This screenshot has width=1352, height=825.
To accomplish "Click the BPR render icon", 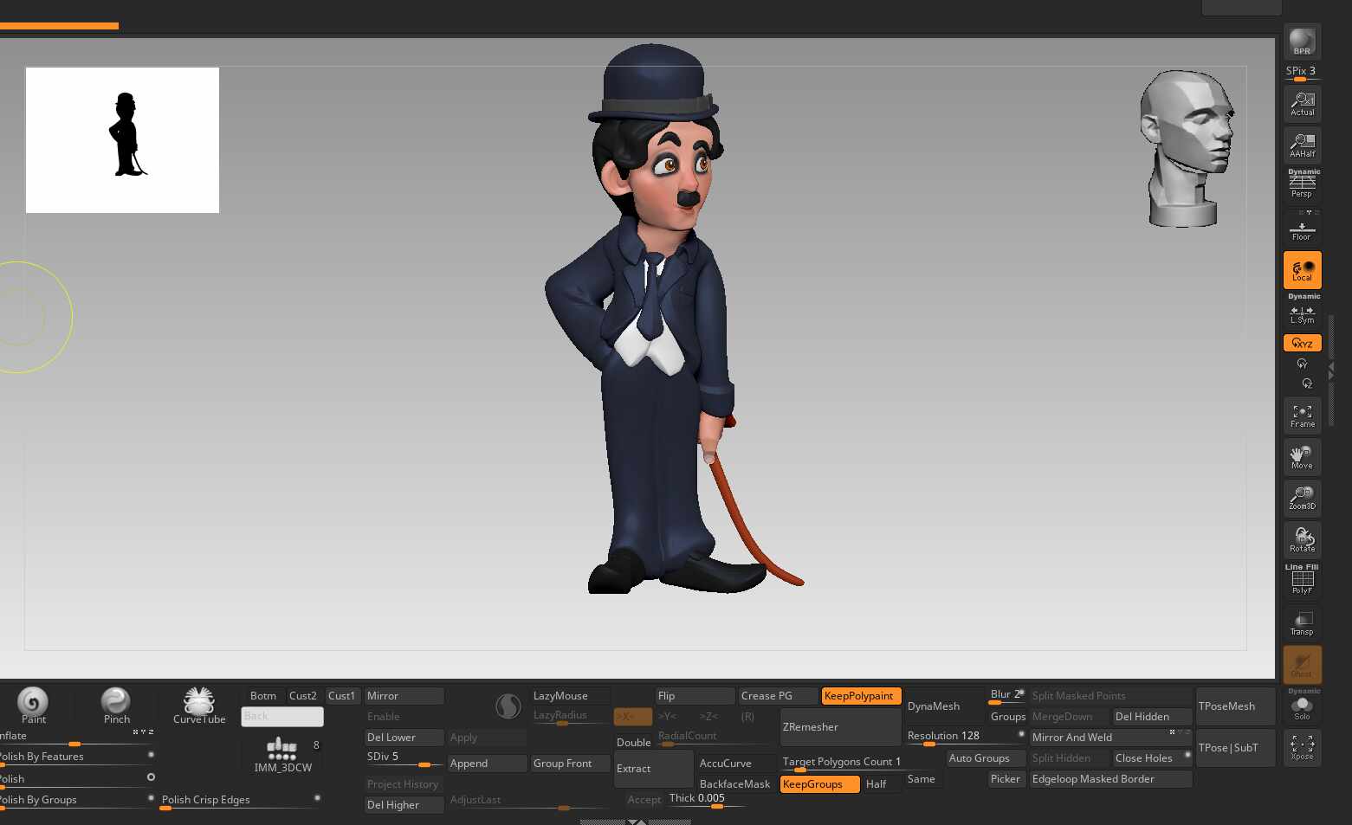I will [x=1302, y=42].
